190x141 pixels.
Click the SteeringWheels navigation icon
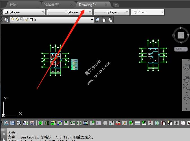pos(187,67)
